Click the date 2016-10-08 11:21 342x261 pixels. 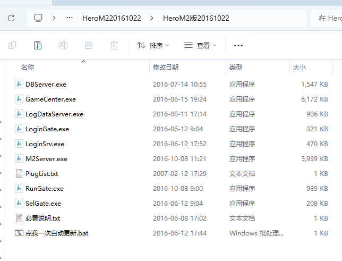(x=179, y=159)
